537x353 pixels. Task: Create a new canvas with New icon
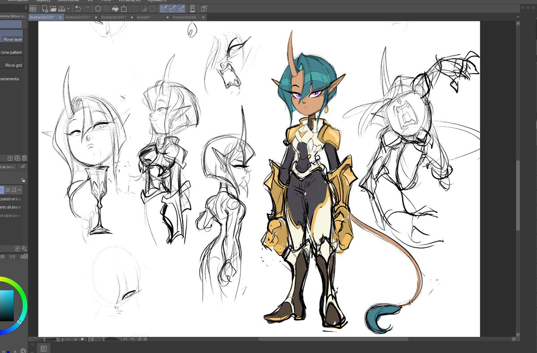click(45, 9)
